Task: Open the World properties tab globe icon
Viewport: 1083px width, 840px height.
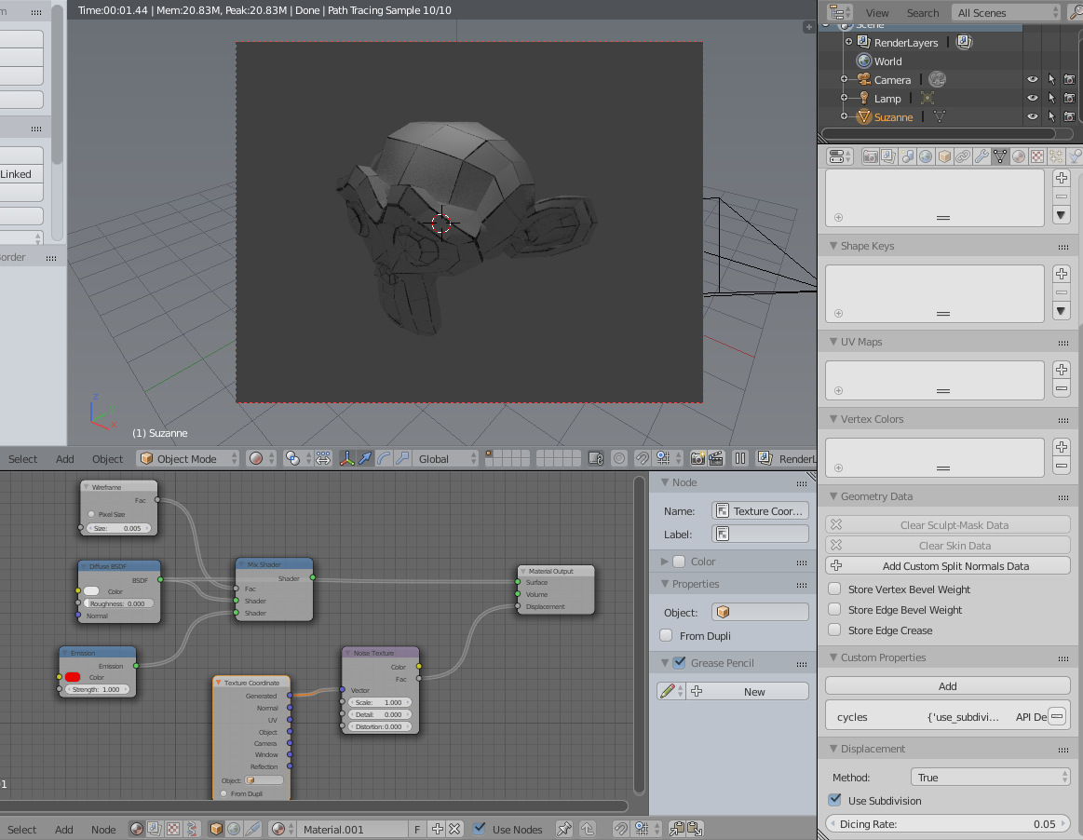Action: click(x=926, y=156)
